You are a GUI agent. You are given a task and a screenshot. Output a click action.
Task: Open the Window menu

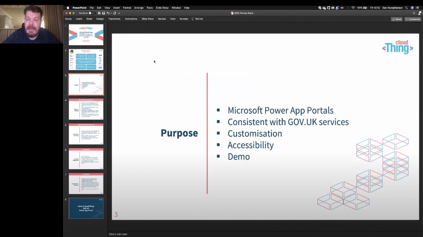point(176,8)
